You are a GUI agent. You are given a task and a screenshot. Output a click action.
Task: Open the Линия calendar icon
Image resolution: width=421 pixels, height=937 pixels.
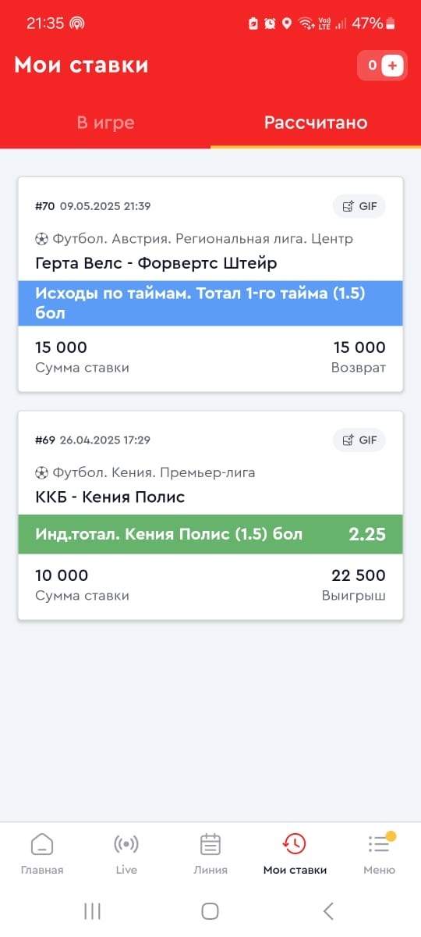pos(210,844)
